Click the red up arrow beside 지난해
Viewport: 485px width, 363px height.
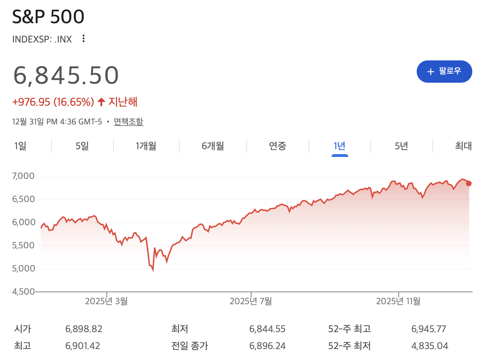(101, 102)
